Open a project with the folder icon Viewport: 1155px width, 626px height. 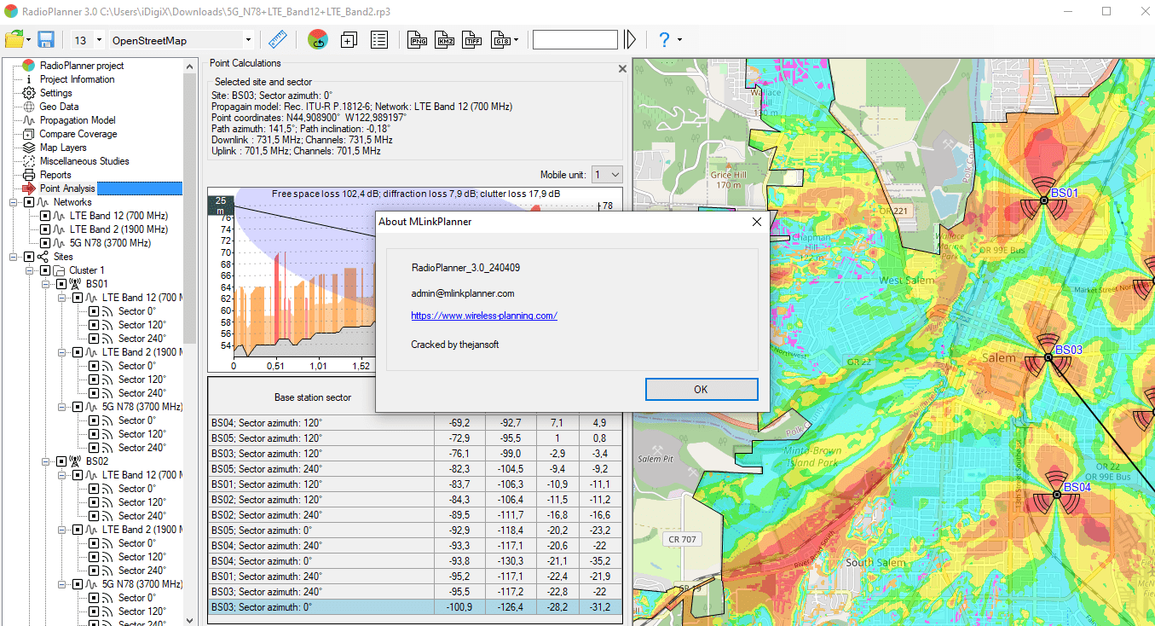(x=14, y=39)
